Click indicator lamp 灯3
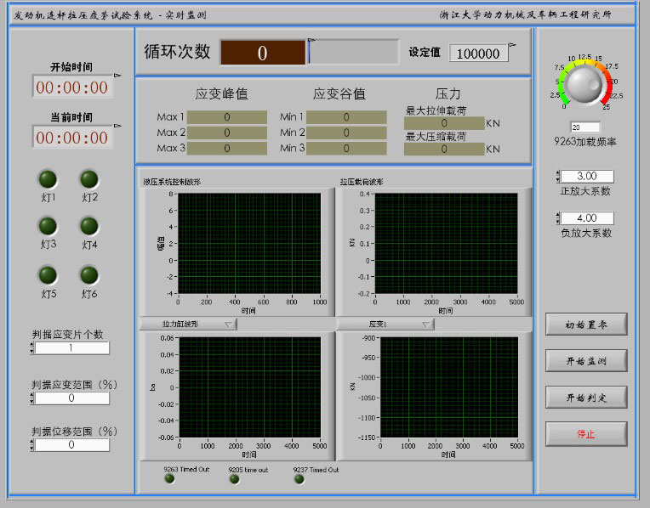 pyautogui.click(x=48, y=226)
